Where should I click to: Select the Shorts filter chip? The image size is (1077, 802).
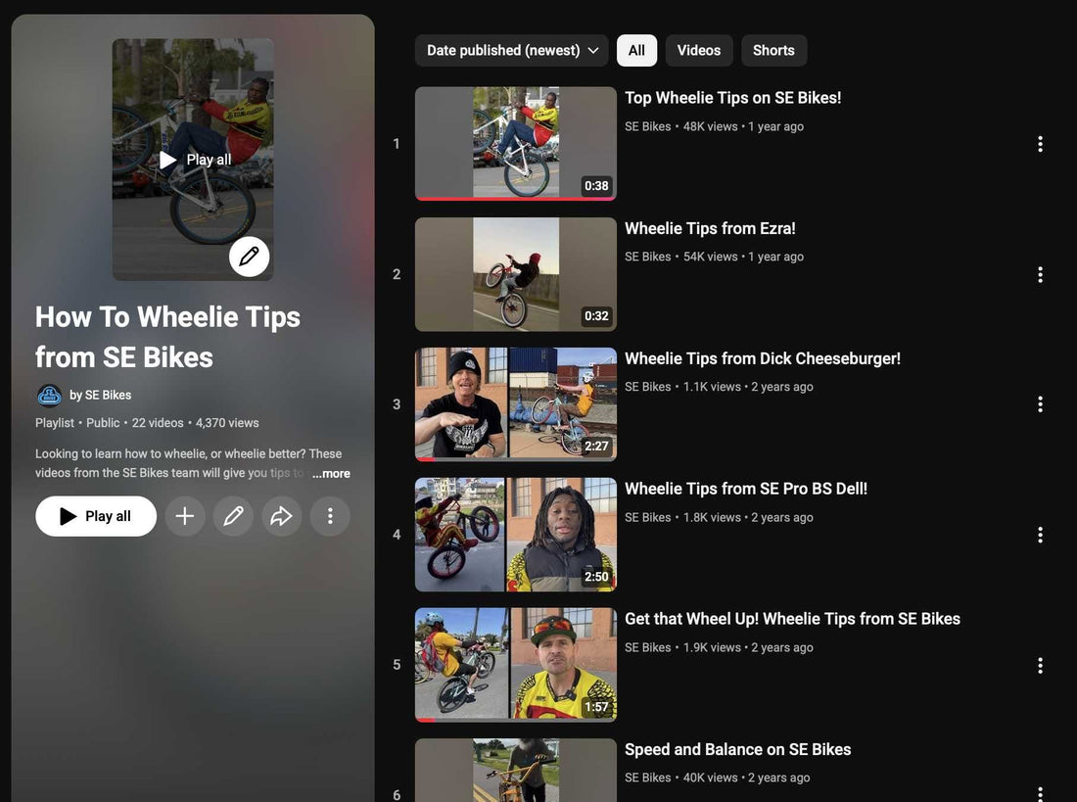[x=774, y=51]
